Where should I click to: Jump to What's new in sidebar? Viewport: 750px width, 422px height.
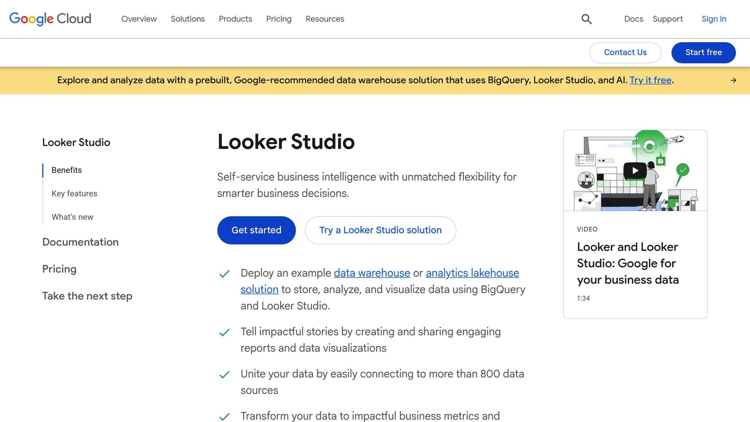tap(73, 217)
